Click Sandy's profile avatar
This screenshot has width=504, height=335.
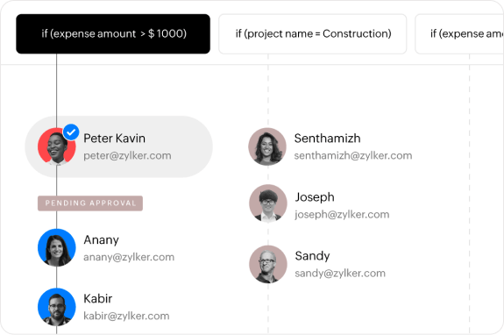coord(268,264)
